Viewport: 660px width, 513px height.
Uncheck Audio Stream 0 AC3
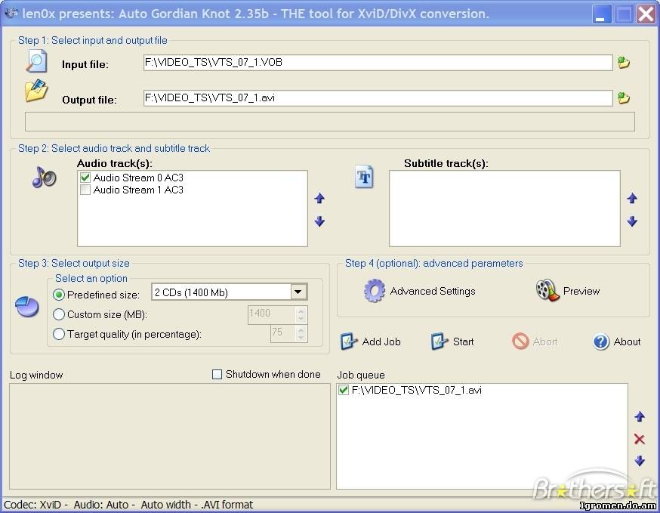[85, 178]
